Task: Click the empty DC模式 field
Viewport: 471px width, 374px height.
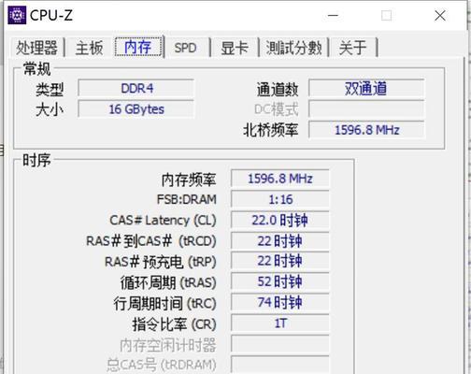Action: (x=366, y=109)
